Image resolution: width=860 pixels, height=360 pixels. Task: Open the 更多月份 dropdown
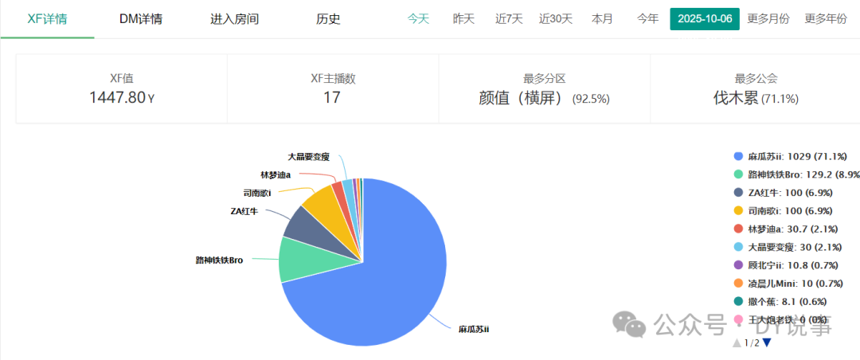[768, 18]
